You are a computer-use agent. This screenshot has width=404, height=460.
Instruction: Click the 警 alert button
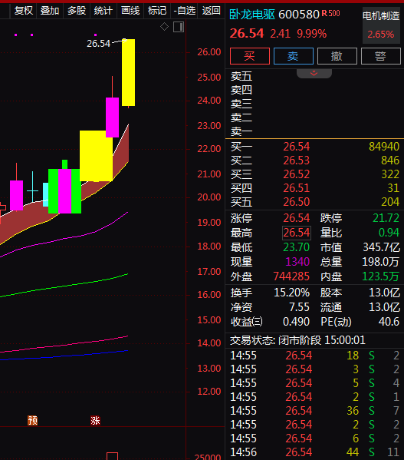point(380,56)
